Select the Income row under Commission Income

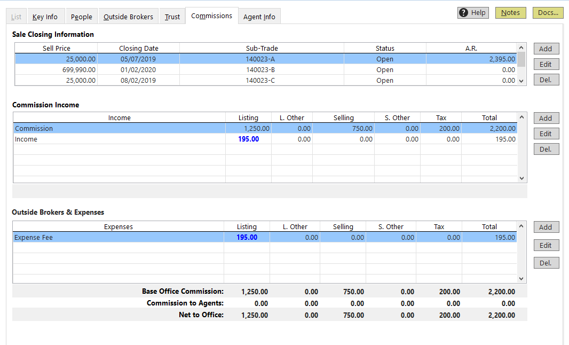pos(107,139)
